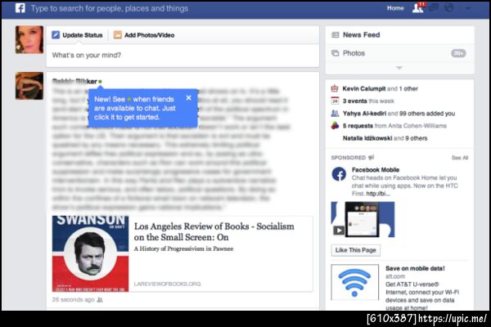The height and width of the screenshot is (327, 491).
Task: Click the Sponsored megaphone icon
Action: [x=371, y=158]
